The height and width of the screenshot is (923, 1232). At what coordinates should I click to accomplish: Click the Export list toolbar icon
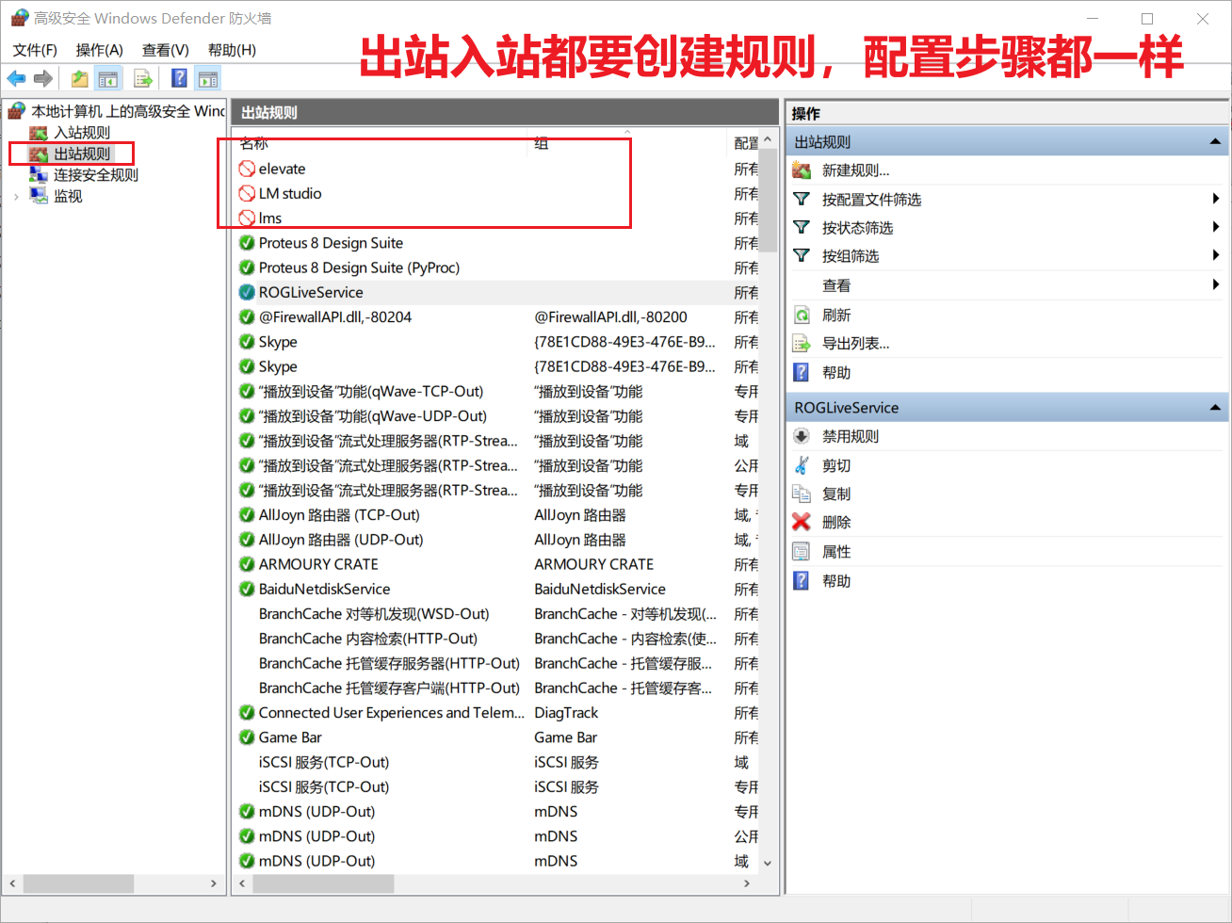[x=143, y=78]
